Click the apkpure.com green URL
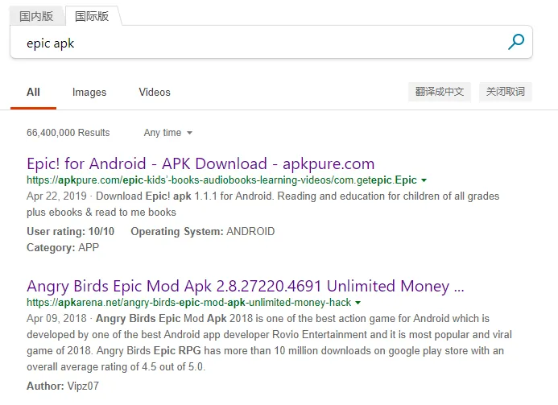 pos(221,180)
